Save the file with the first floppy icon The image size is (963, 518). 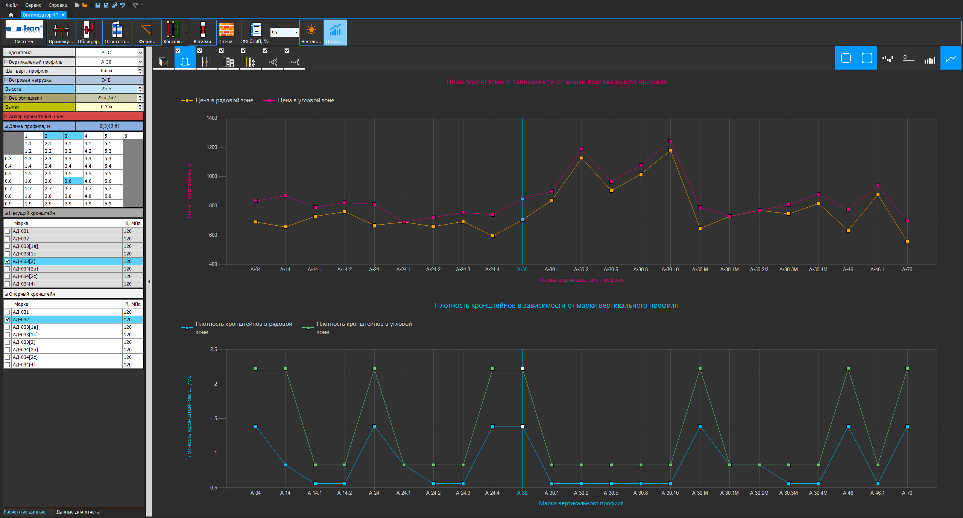click(x=98, y=5)
